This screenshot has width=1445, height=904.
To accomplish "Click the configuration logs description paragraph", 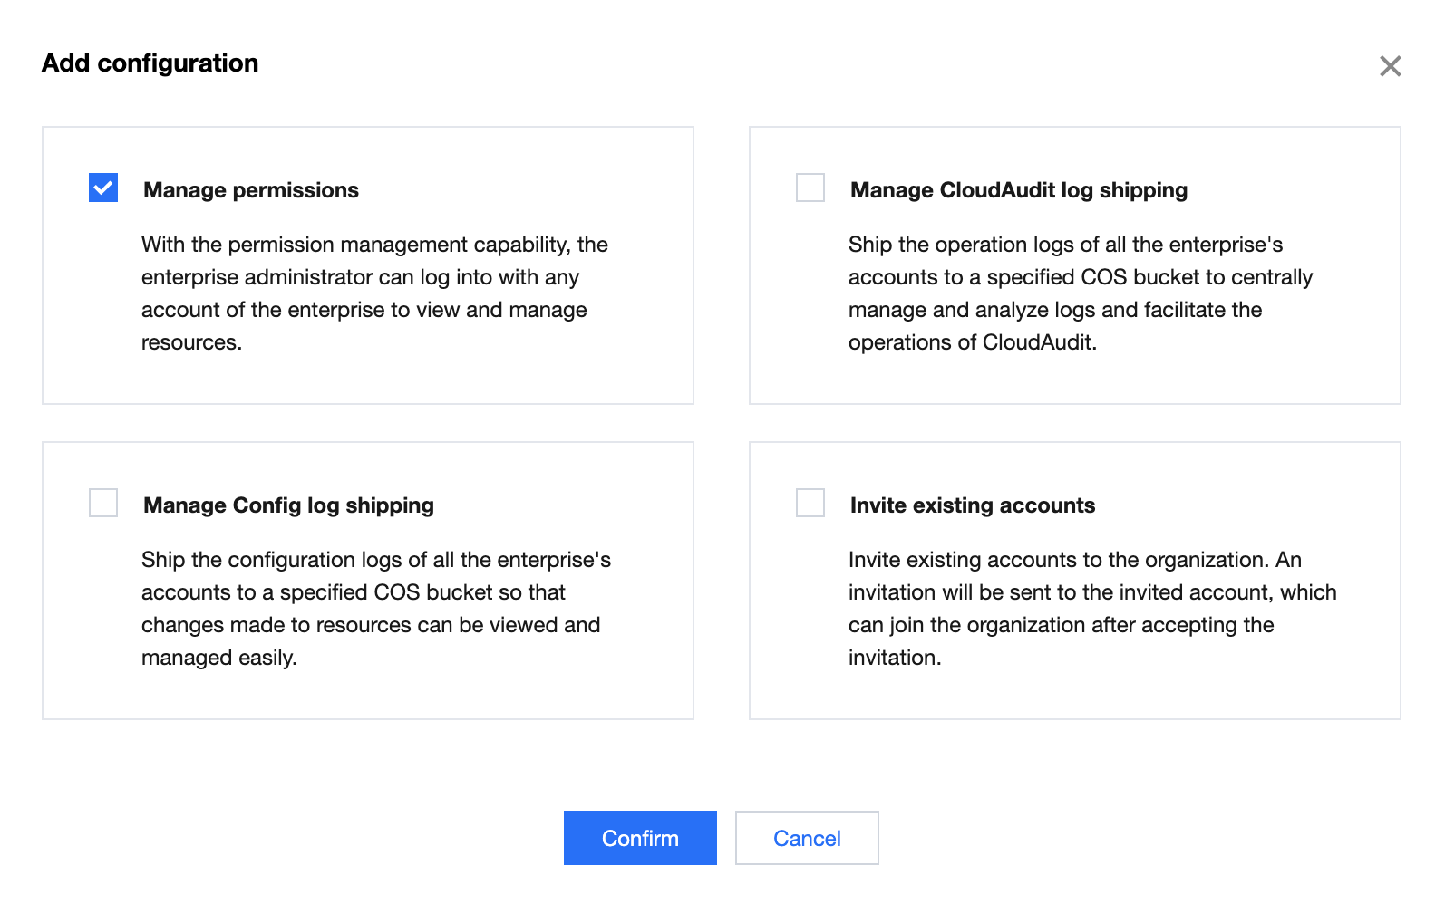I will (375, 609).
